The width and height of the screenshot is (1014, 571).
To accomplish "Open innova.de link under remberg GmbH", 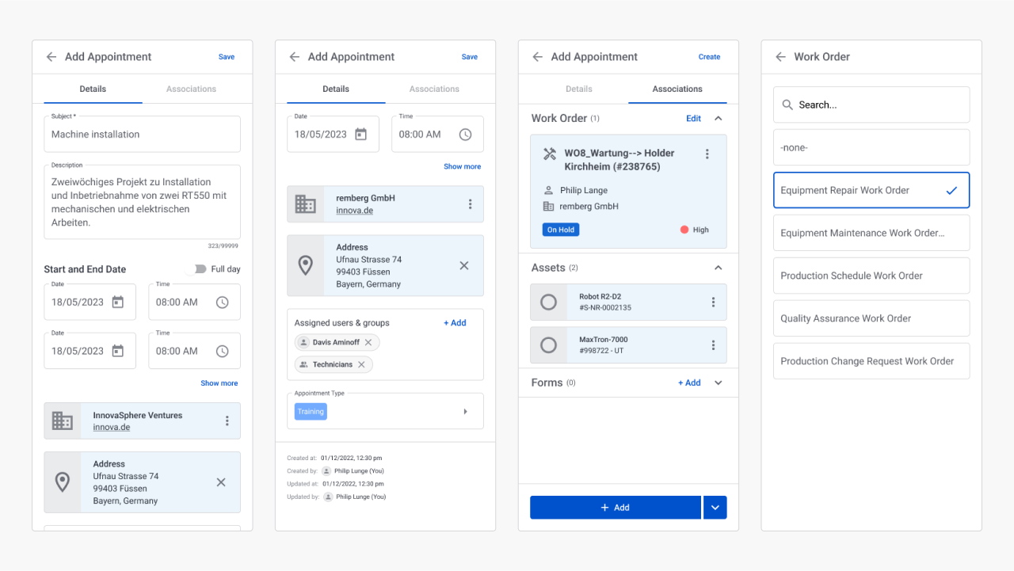I will [355, 211].
